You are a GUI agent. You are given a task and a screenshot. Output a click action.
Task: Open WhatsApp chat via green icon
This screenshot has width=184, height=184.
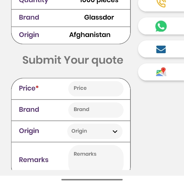161,26
